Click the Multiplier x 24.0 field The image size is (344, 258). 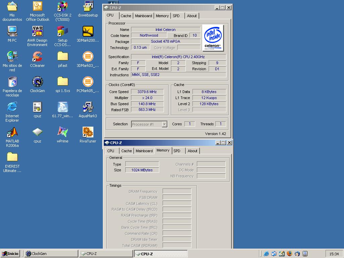click(147, 98)
